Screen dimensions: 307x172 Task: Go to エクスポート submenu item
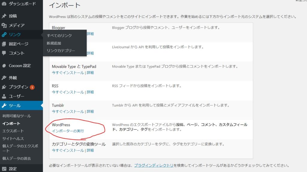pos(13,131)
